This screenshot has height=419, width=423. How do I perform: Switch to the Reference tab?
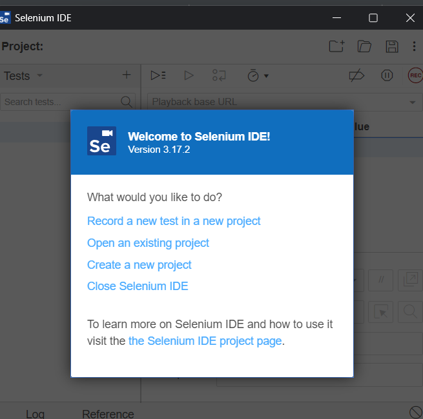pyautogui.click(x=108, y=414)
